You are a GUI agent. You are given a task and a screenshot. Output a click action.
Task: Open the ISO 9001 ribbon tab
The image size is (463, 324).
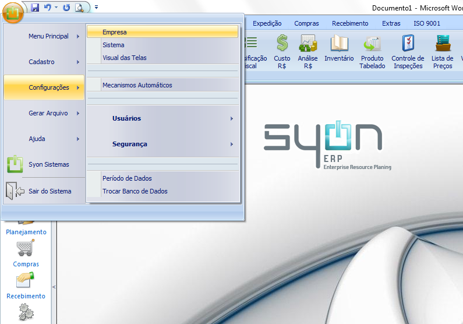click(x=427, y=23)
